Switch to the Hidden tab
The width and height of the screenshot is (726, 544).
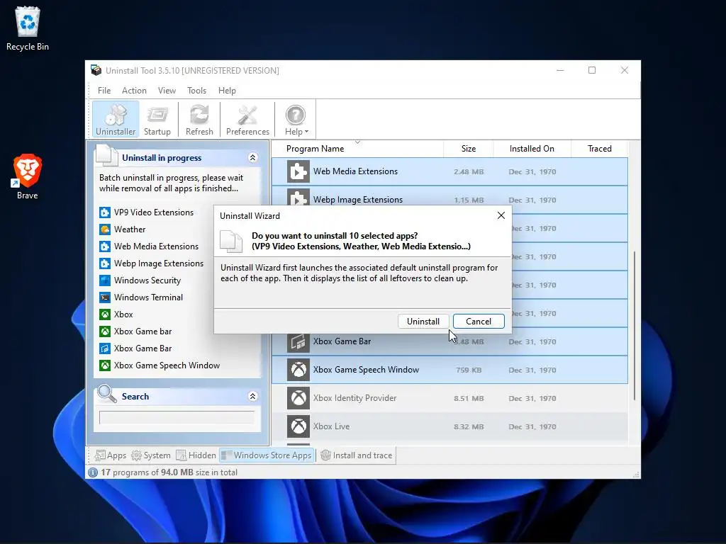point(196,455)
